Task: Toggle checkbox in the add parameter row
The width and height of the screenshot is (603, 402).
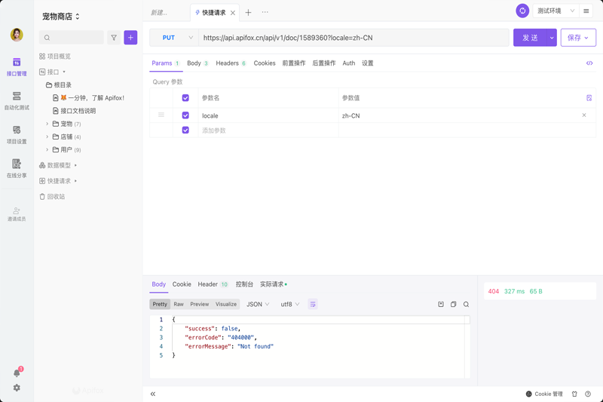Action: [185, 130]
